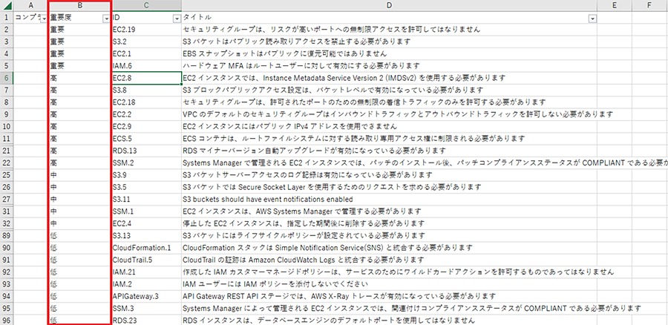Click title 'S3 buckets should have event notifications enabled'
Viewport: 668px width, 325px height.
[x=389, y=199]
